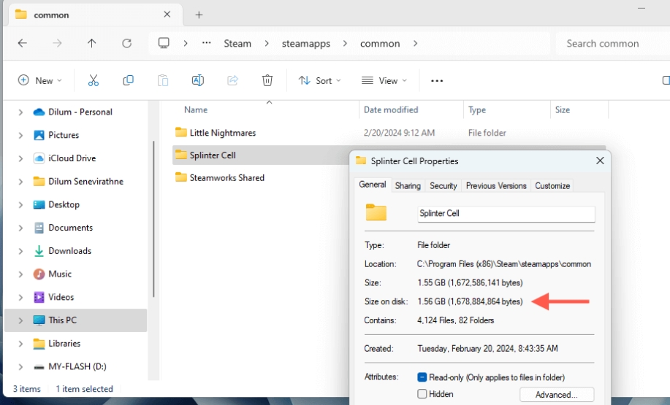
Task: Click the Advanced... button
Action: tap(556, 394)
